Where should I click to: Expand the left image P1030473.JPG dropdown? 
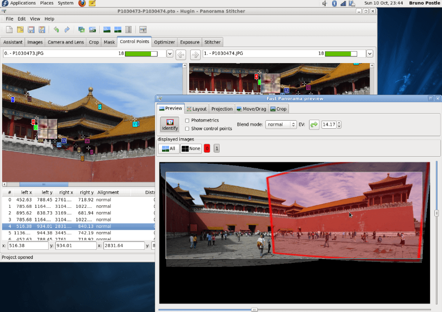(x=170, y=54)
